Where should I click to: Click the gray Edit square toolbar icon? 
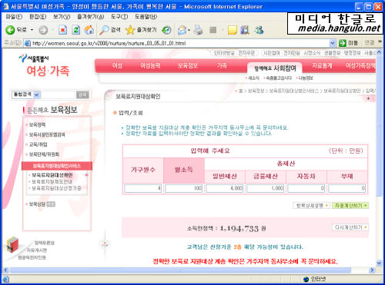[x=213, y=30]
